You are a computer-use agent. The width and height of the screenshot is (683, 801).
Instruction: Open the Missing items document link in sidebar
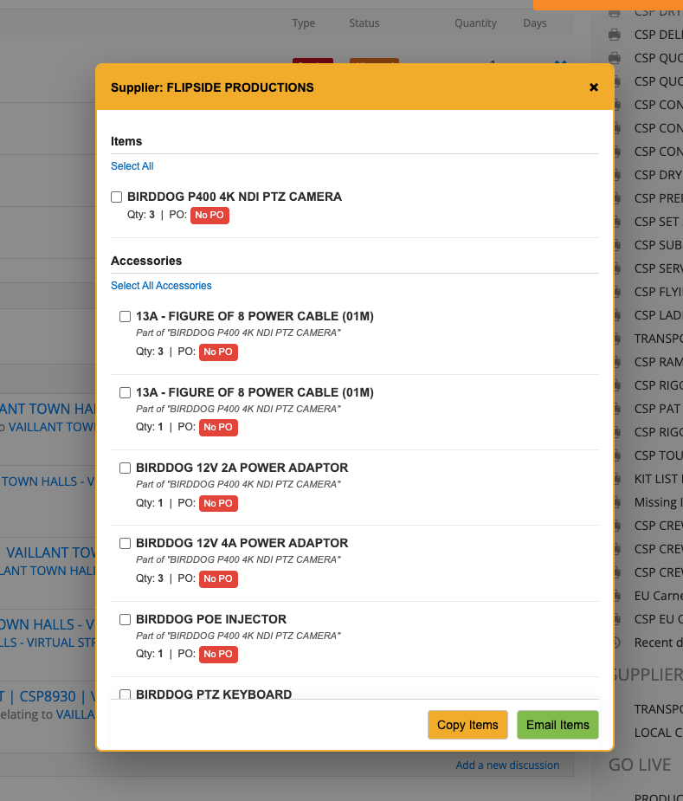click(x=659, y=502)
